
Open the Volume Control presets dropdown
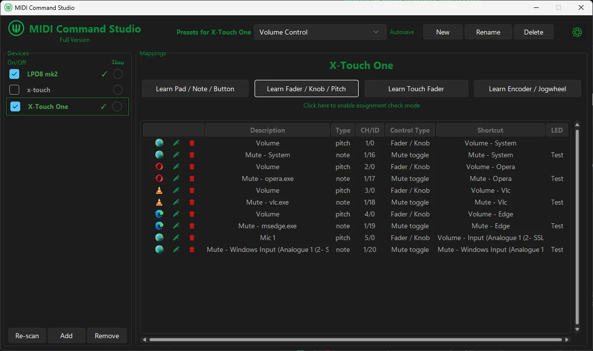(320, 32)
